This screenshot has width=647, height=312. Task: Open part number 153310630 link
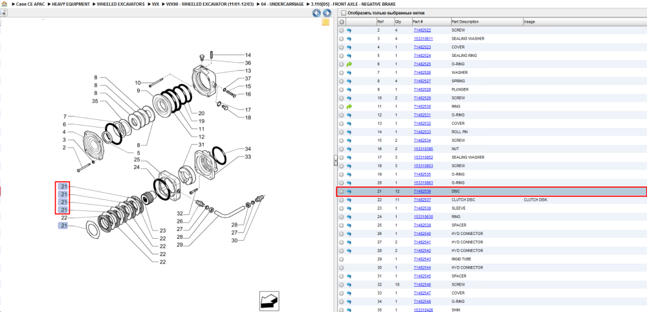(423, 217)
